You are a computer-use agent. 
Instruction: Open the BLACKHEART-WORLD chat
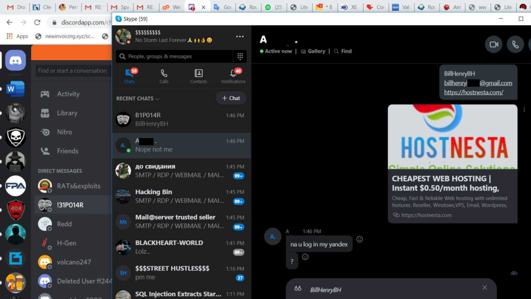pyautogui.click(x=181, y=247)
